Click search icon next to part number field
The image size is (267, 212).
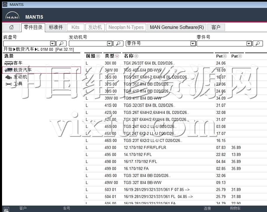pyautogui.click(x=258, y=44)
